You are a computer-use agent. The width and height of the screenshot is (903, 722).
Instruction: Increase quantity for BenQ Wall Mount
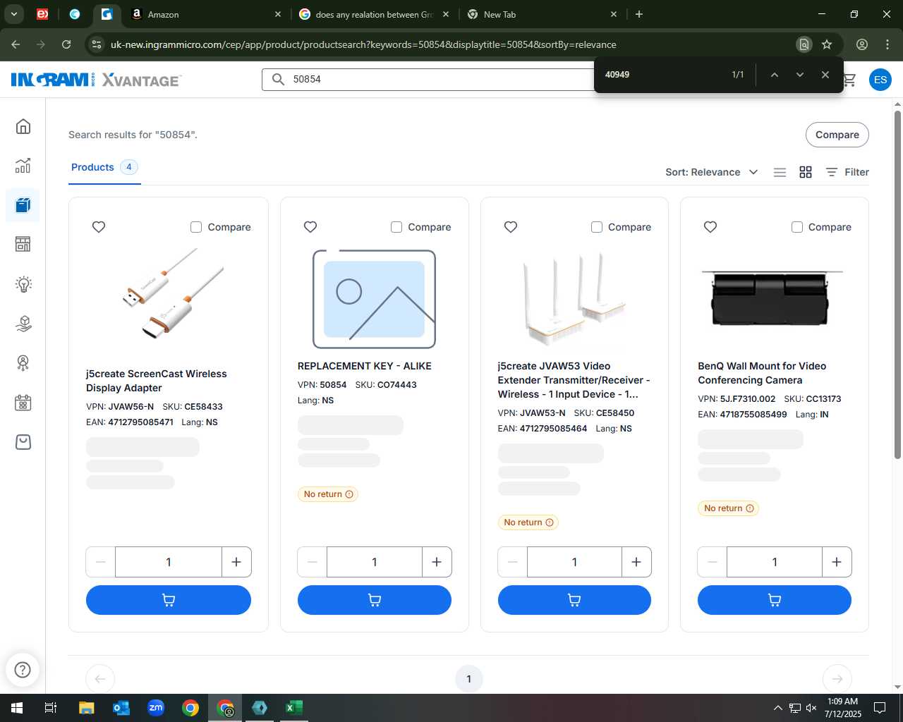pos(837,562)
